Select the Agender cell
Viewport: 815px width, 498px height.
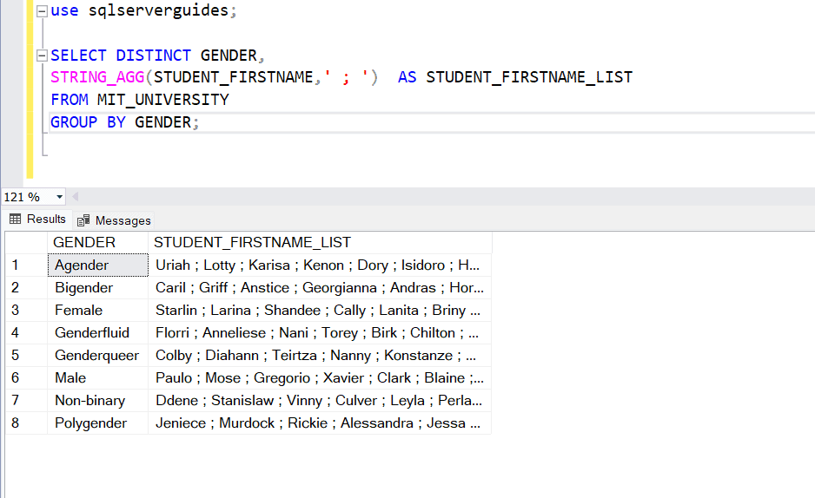pos(97,265)
